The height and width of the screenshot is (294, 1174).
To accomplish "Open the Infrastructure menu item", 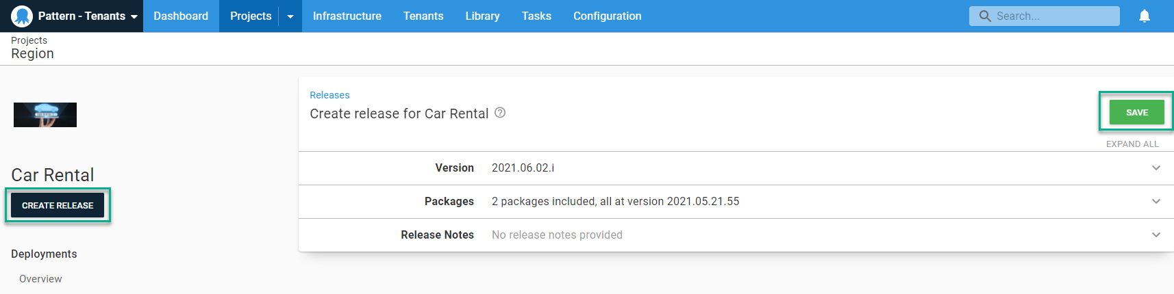I will click(x=347, y=16).
